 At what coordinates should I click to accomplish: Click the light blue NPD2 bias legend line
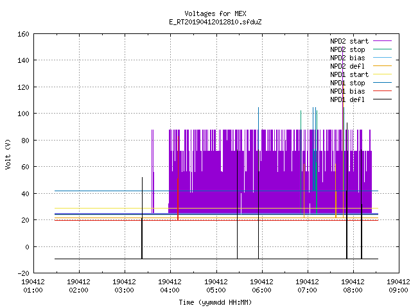[382, 58]
